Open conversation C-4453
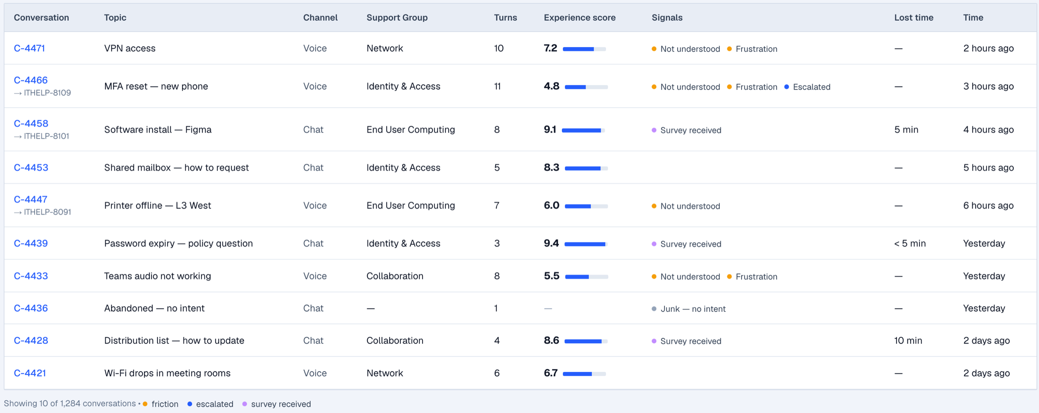The height and width of the screenshot is (413, 1039). coord(31,168)
